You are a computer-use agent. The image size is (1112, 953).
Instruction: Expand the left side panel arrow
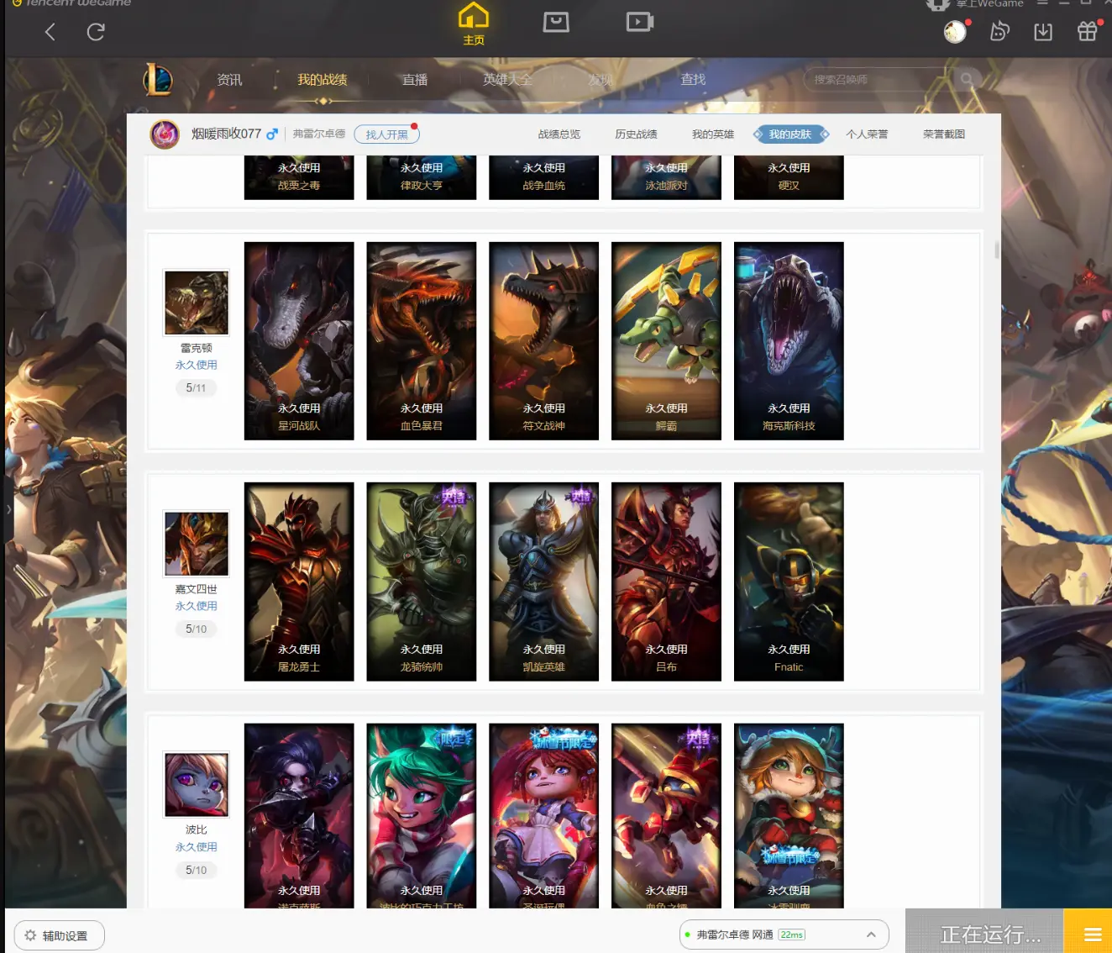[x=8, y=509]
